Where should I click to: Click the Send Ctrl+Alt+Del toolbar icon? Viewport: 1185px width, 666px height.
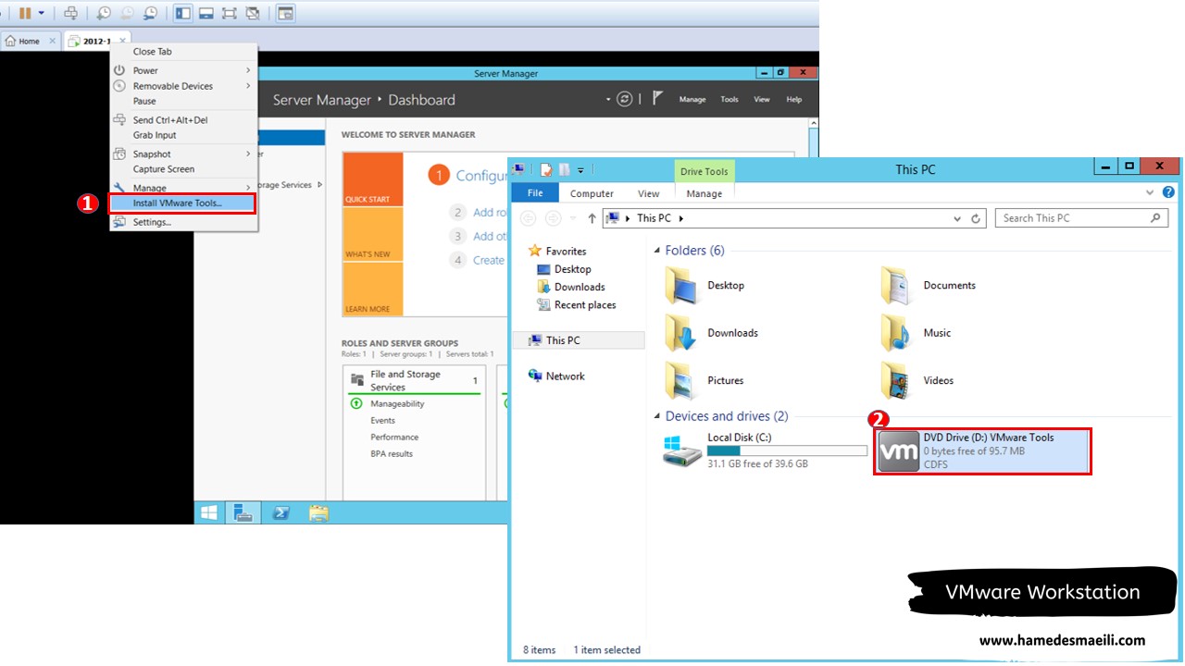[x=71, y=13]
